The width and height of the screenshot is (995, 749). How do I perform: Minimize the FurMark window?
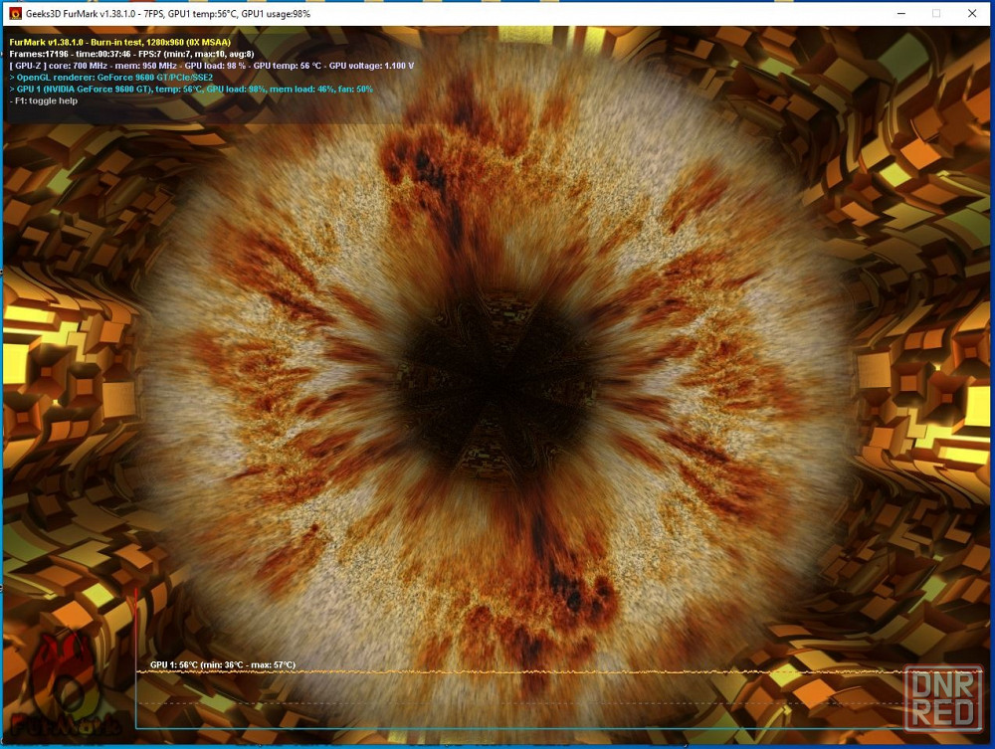901,13
